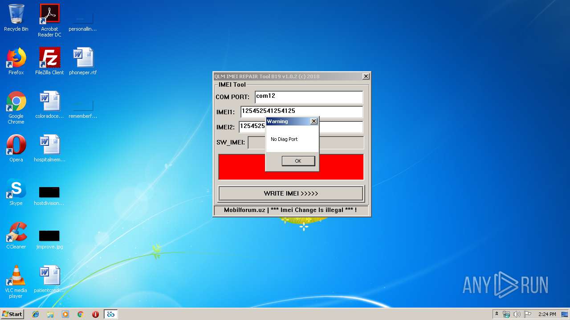Focus the COM PORT input field
Screen dimensions: 570x320
(309, 97)
